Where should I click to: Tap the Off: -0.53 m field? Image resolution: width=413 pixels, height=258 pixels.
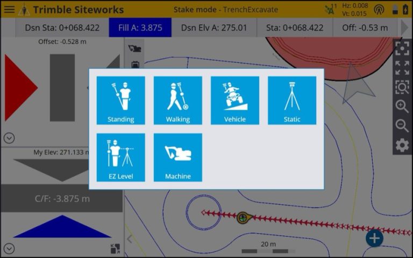[x=365, y=27]
